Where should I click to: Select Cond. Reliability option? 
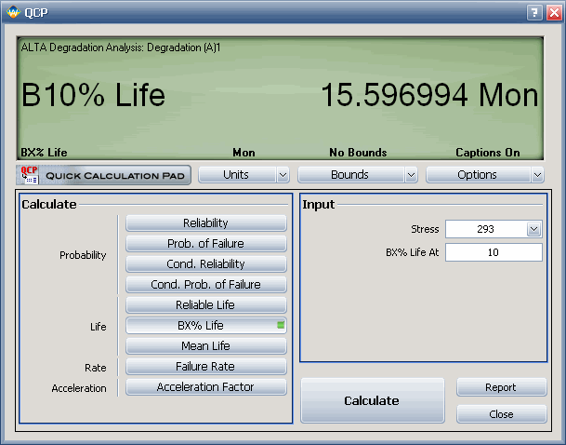(x=205, y=264)
